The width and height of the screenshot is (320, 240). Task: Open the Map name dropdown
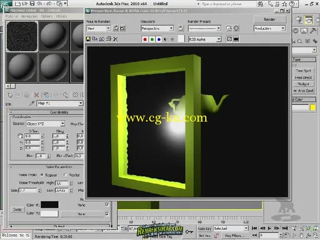60,103
